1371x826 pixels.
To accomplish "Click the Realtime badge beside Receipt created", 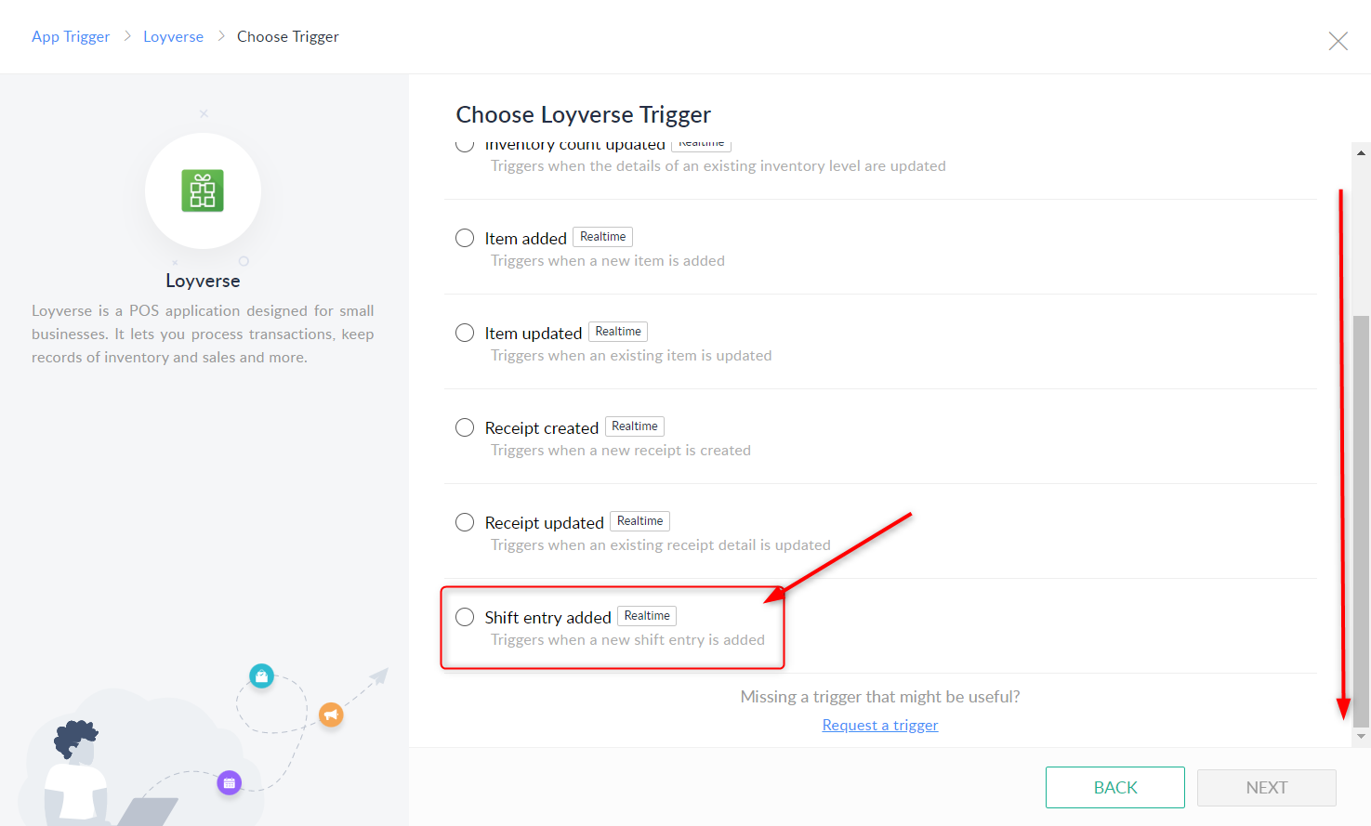I will tap(635, 426).
